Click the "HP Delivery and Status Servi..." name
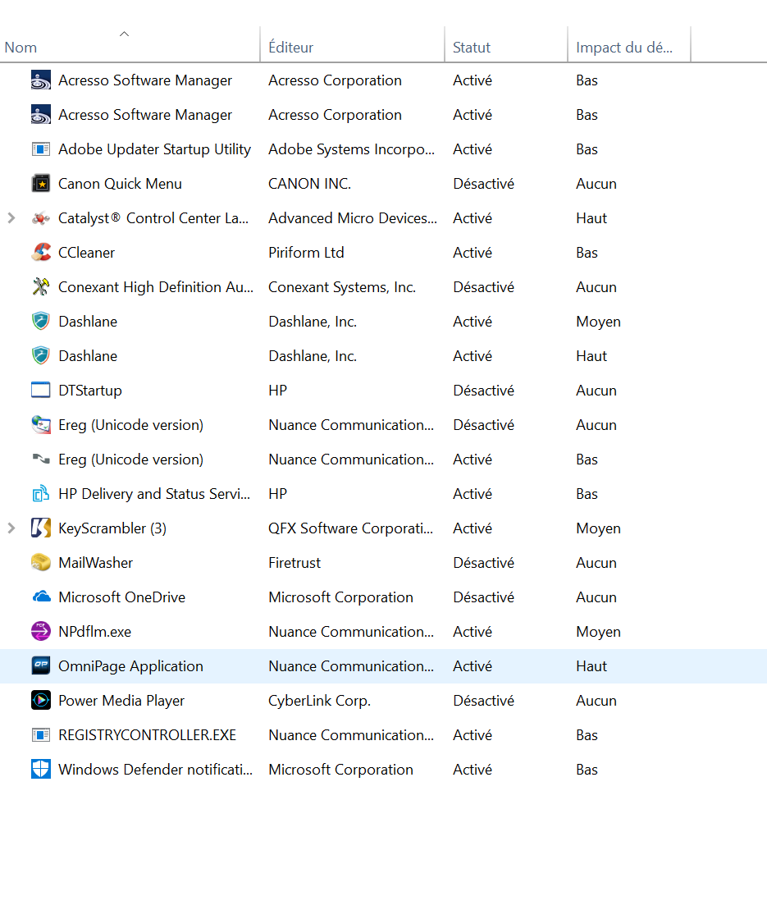Screen dimensions: 767x919 154,494
